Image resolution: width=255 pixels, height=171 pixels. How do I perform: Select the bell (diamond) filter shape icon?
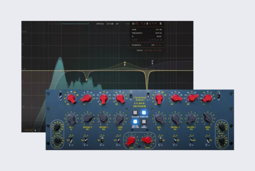(147, 24)
